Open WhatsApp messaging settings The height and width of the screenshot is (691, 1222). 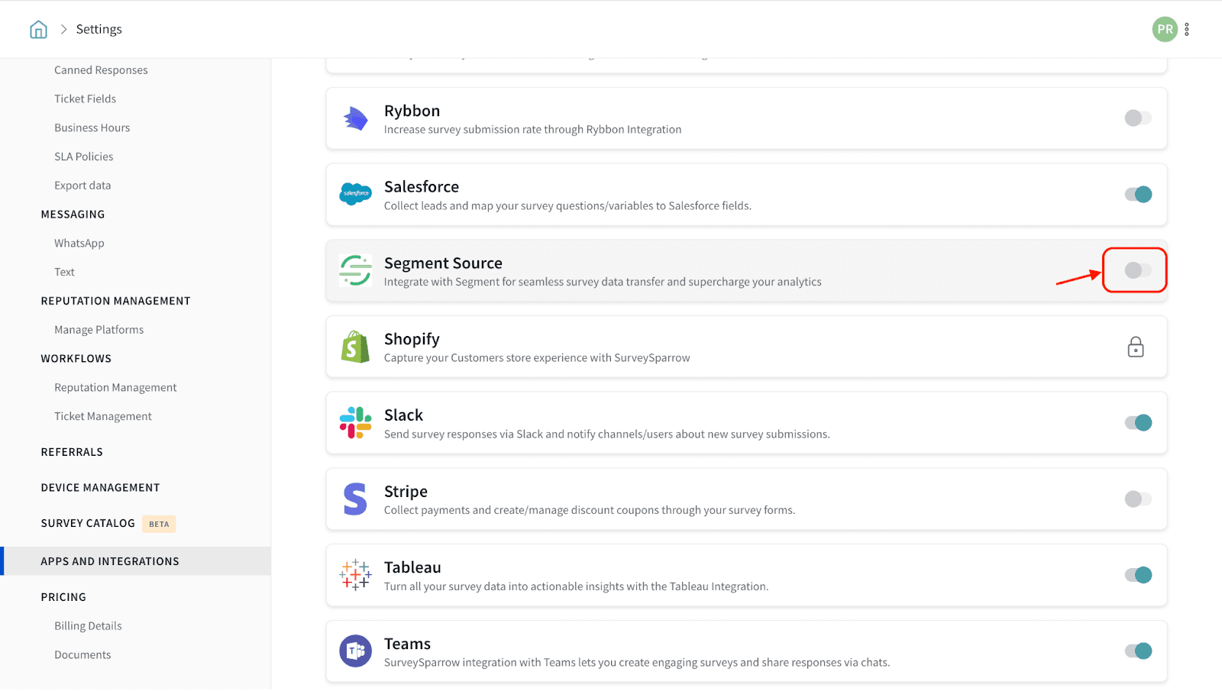click(x=79, y=244)
